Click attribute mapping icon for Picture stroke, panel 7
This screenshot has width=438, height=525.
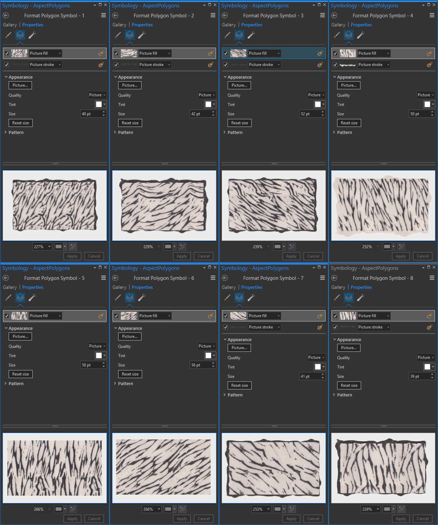click(x=320, y=327)
